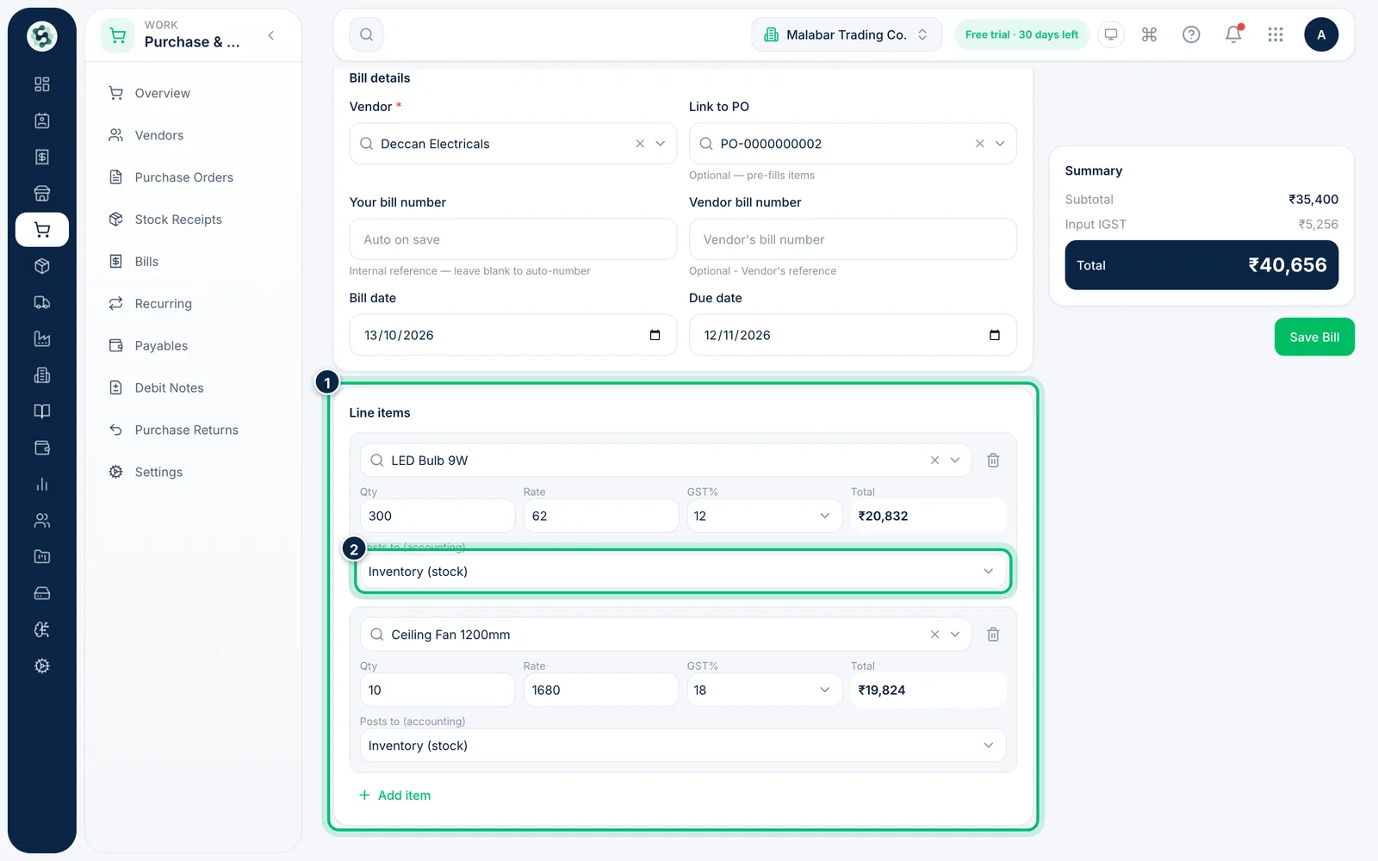Open the Bill date calendar picker icon
1378x861 pixels.
[x=655, y=335]
